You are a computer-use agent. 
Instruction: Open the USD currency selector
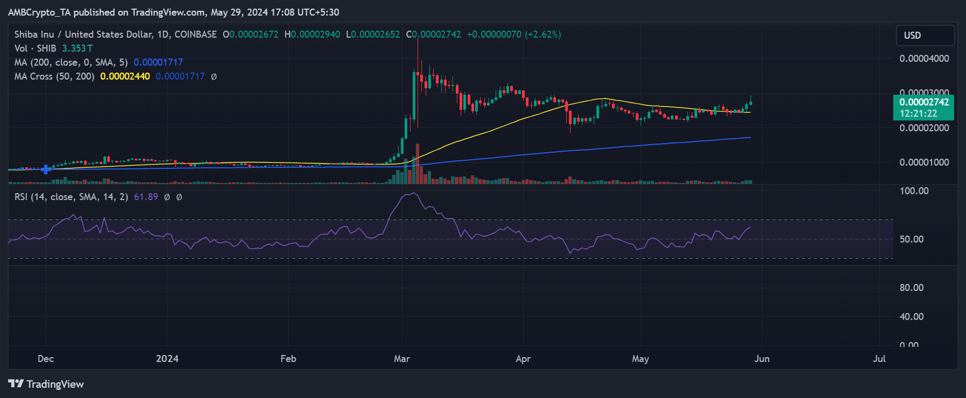point(925,35)
